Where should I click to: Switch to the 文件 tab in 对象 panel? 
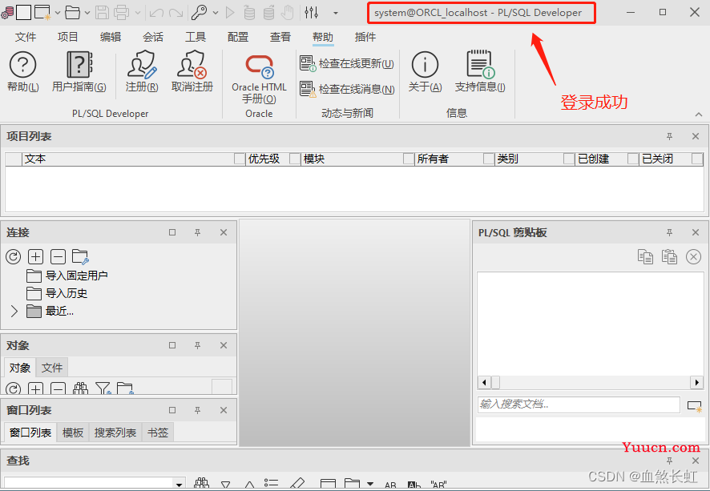(52, 368)
